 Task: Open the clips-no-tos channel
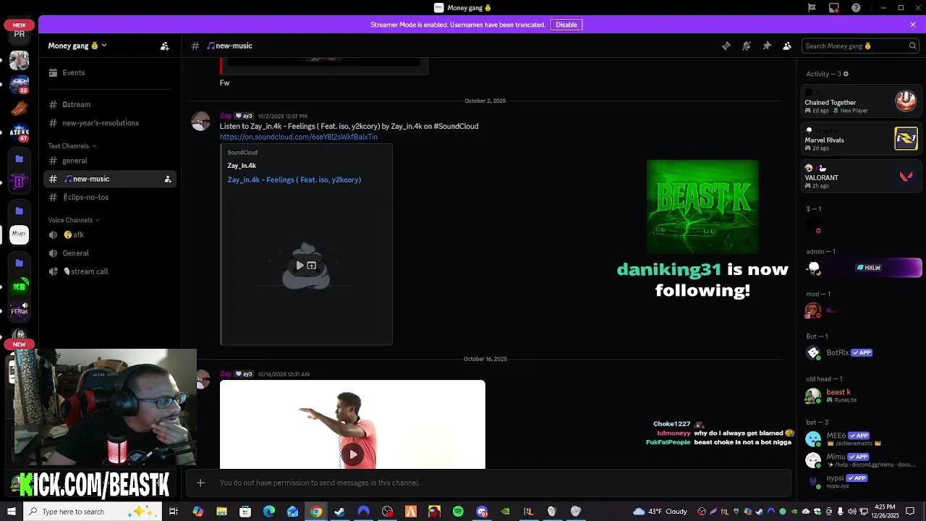click(x=109, y=197)
